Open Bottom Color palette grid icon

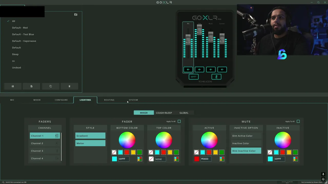(140, 159)
